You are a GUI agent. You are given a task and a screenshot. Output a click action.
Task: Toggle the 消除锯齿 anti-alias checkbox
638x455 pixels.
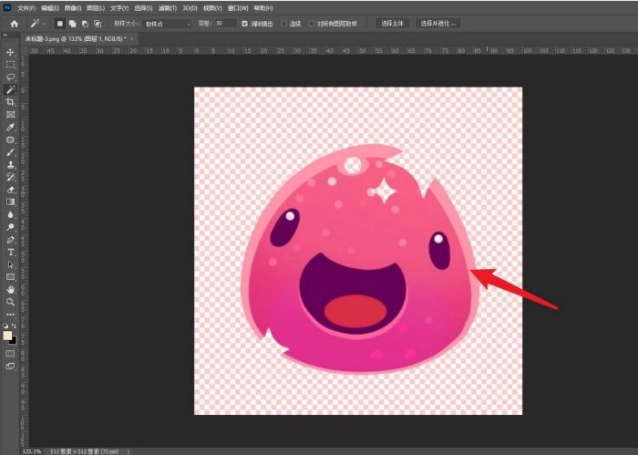(x=244, y=23)
